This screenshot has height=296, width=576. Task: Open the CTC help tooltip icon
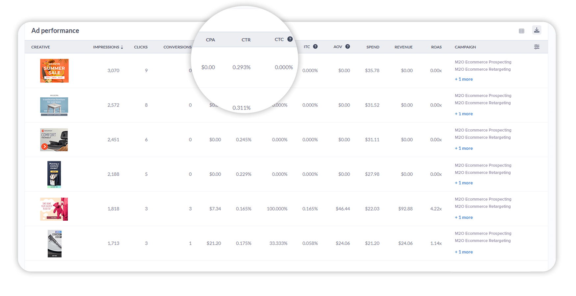290,39
